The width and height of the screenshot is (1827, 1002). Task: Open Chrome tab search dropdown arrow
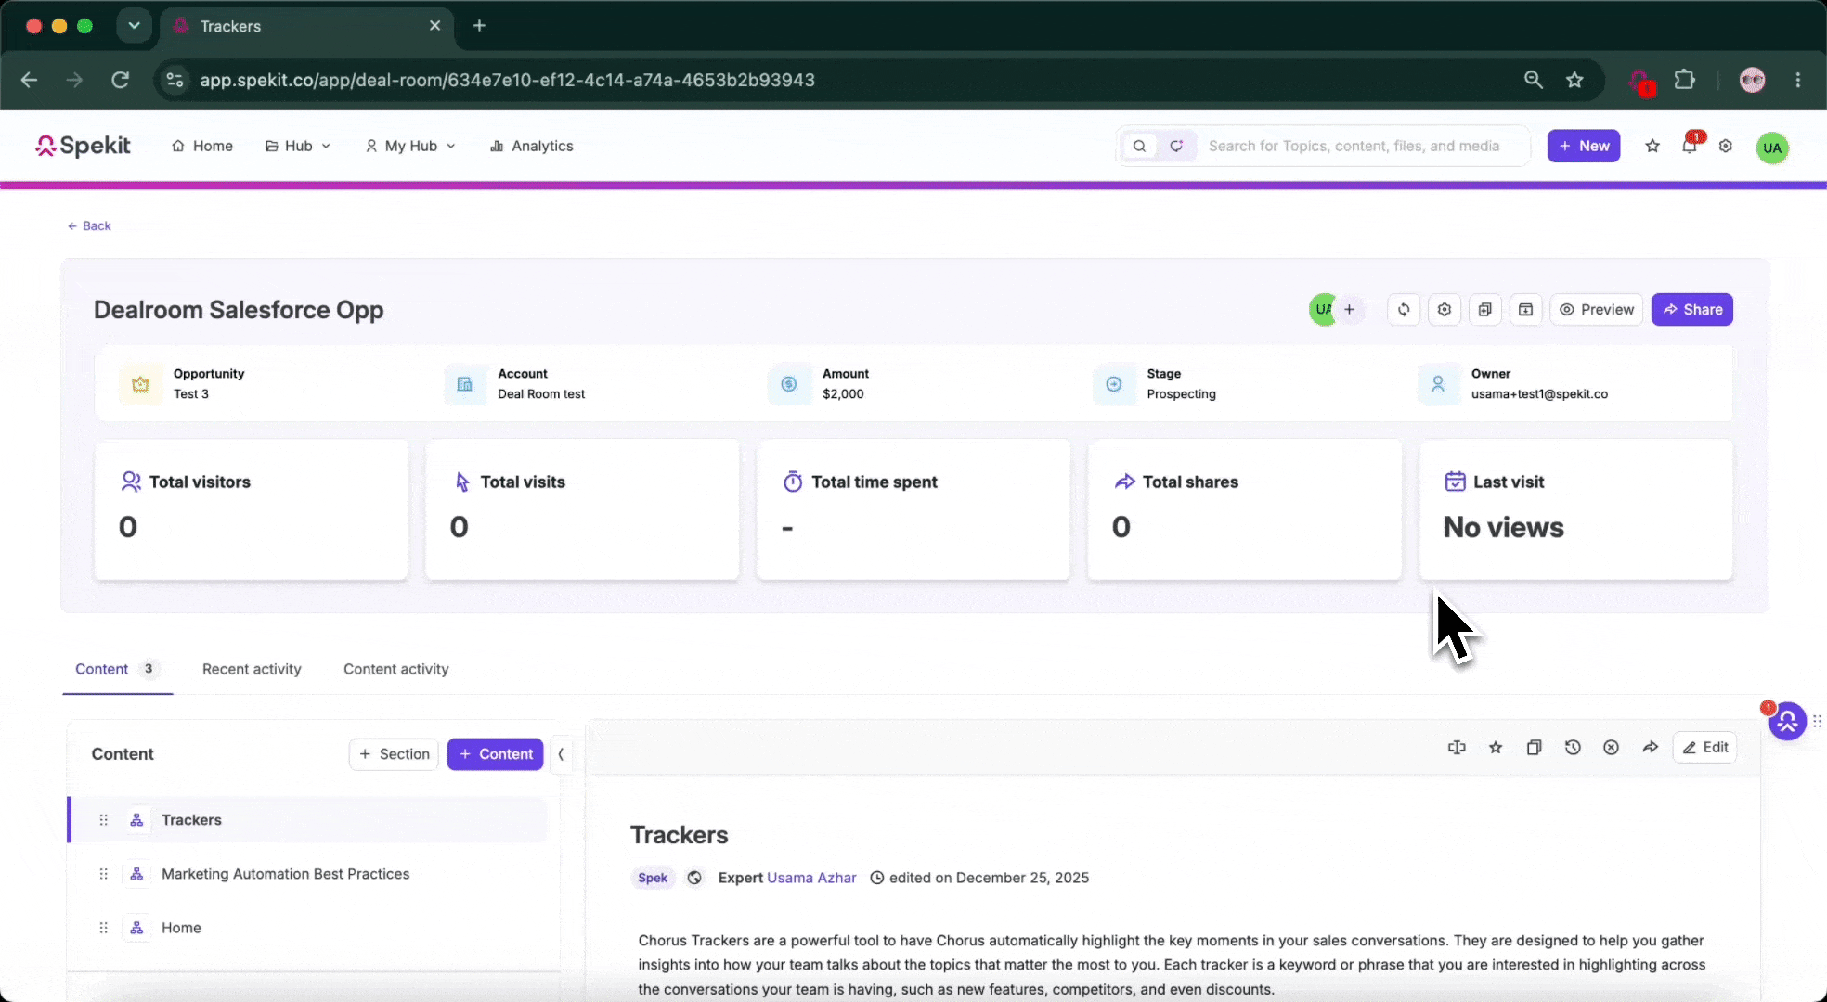134,26
